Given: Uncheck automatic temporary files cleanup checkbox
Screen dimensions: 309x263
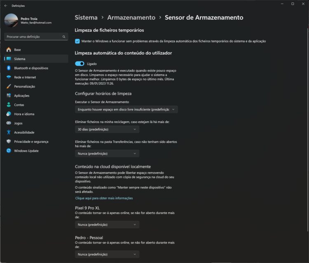Looking at the screenshot, I should [x=77, y=41].
